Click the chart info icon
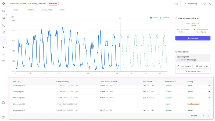This screenshot has width=215, height=121. pos(12,17)
